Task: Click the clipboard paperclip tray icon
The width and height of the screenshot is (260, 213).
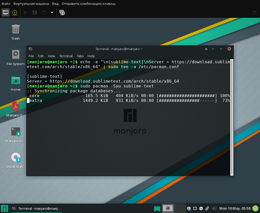Action: (x=207, y=208)
